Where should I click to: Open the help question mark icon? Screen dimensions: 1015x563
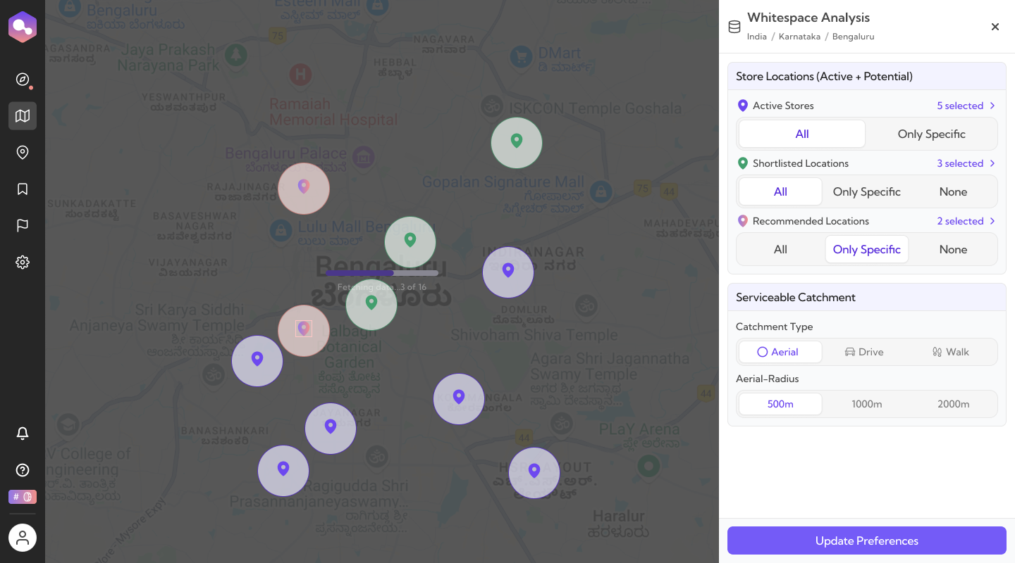23,469
